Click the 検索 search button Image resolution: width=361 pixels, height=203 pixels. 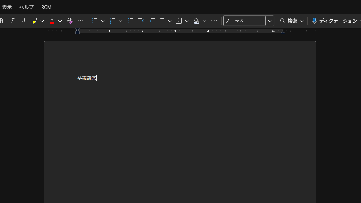click(x=289, y=21)
